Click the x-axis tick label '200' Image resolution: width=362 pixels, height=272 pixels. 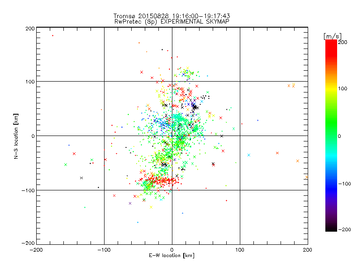[308, 250]
